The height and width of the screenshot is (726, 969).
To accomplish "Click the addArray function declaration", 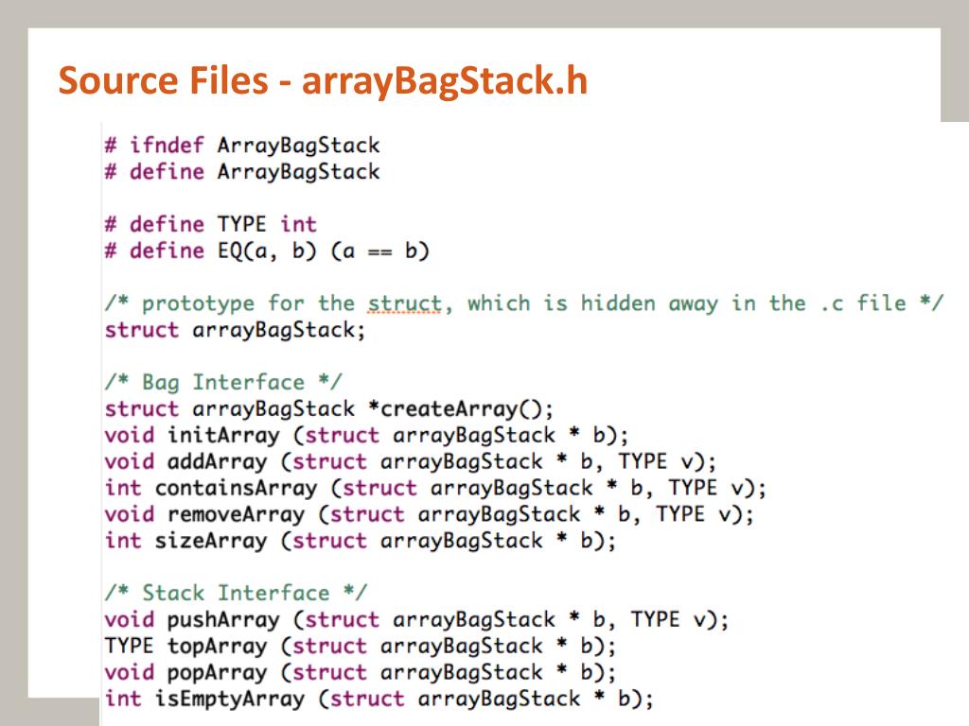I will point(411,461).
